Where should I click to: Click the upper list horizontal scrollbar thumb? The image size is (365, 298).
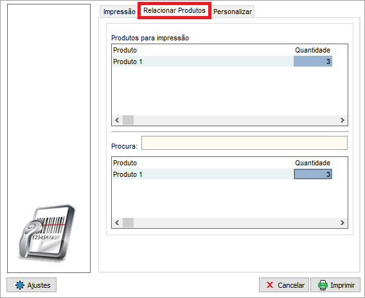[x=128, y=120]
